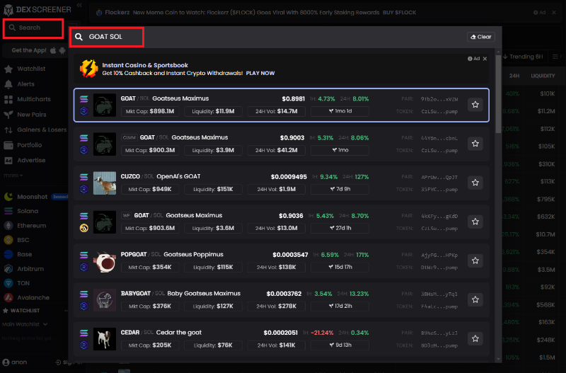Open the PLAY NOW casino link

[x=260, y=74]
